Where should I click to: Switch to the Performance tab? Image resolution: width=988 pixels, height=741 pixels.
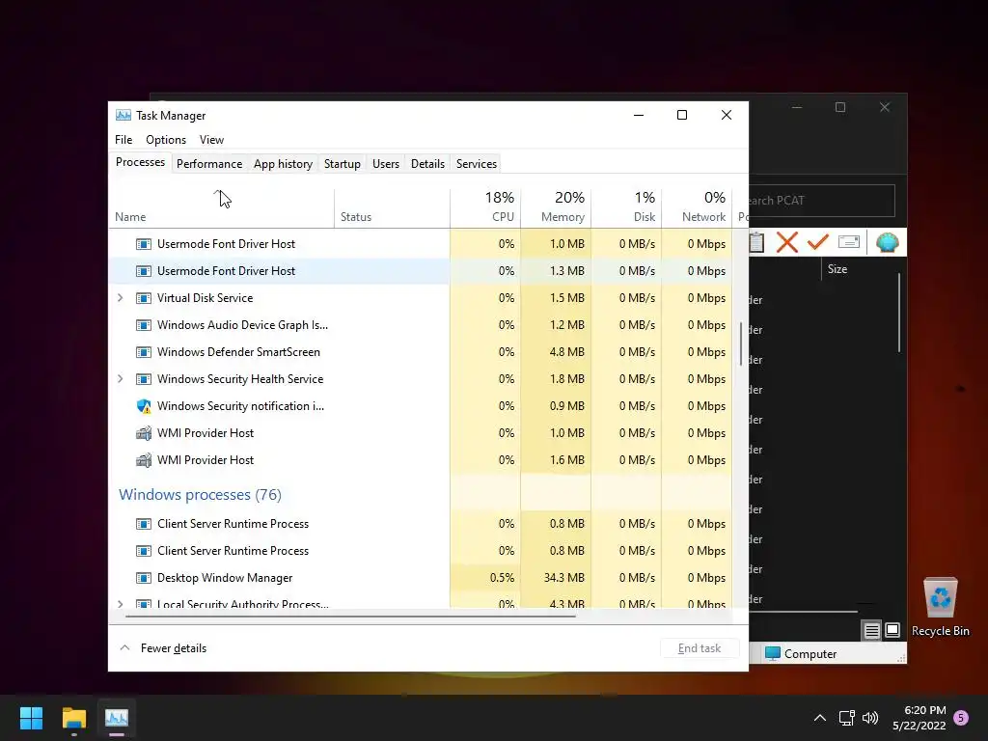point(209,164)
